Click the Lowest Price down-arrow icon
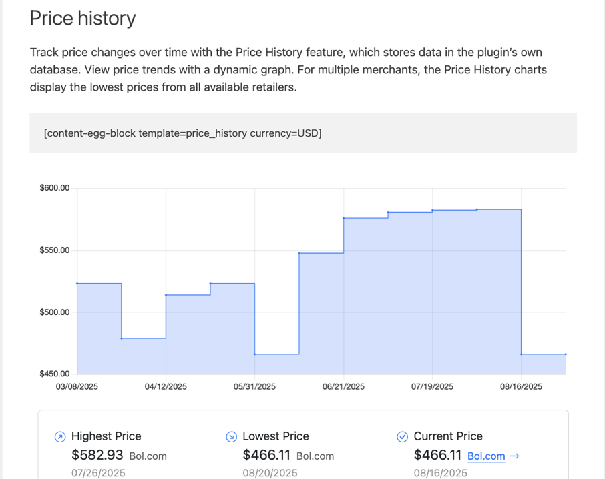Viewport: 605px width, 479px height. pos(232,436)
